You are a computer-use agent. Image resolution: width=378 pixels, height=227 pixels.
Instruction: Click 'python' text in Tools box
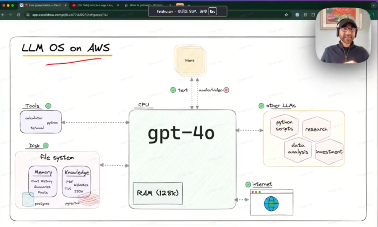tap(52, 123)
